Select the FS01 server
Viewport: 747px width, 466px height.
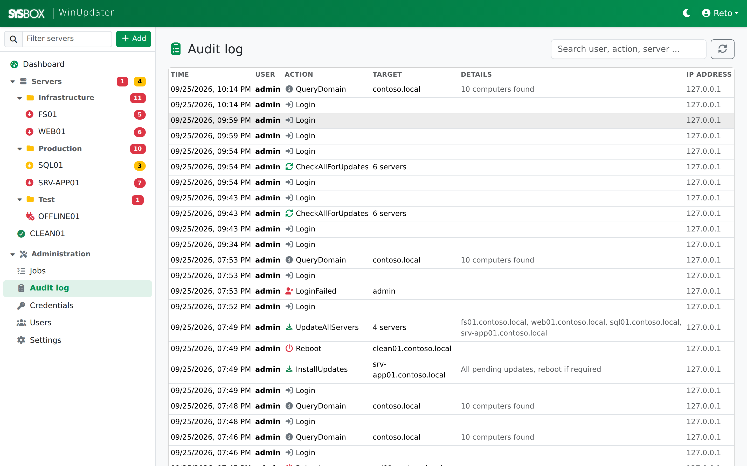pyautogui.click(x=47, y=114)
